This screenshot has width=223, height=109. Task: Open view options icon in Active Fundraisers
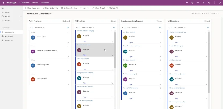[x=68, y=27]
